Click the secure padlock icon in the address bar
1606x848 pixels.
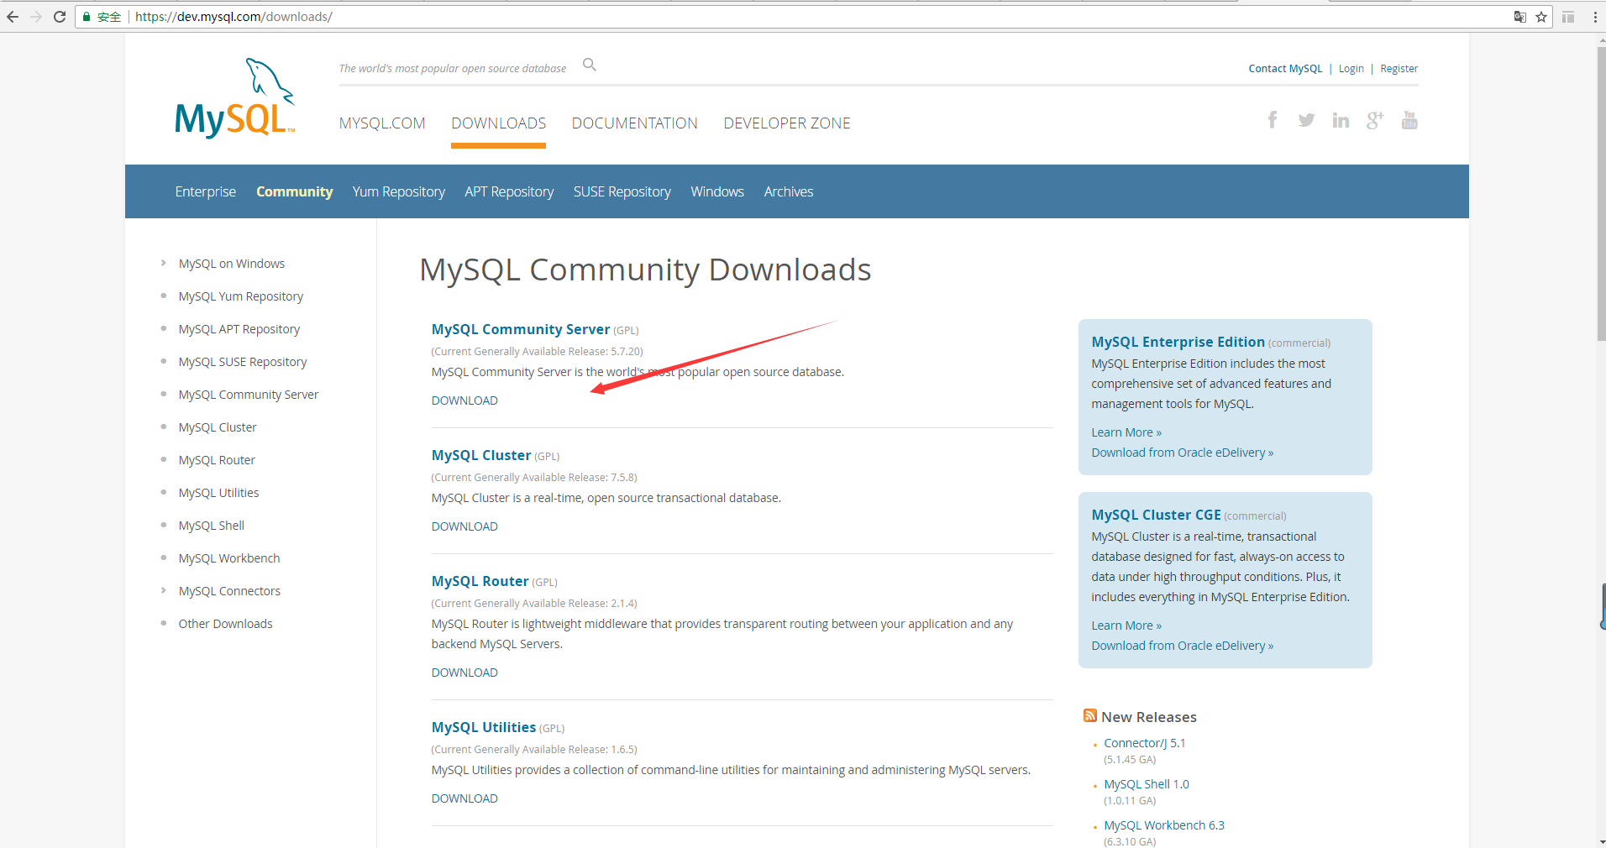coord(87,17)
